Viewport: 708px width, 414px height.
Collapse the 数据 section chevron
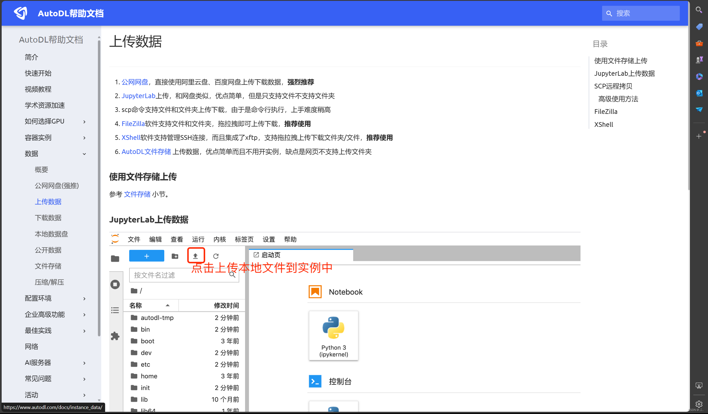[x=84, y=154]
